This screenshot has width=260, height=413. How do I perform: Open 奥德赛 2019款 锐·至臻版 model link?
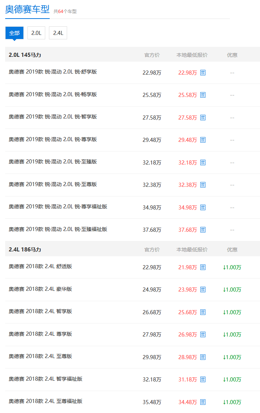pos(53,162)
